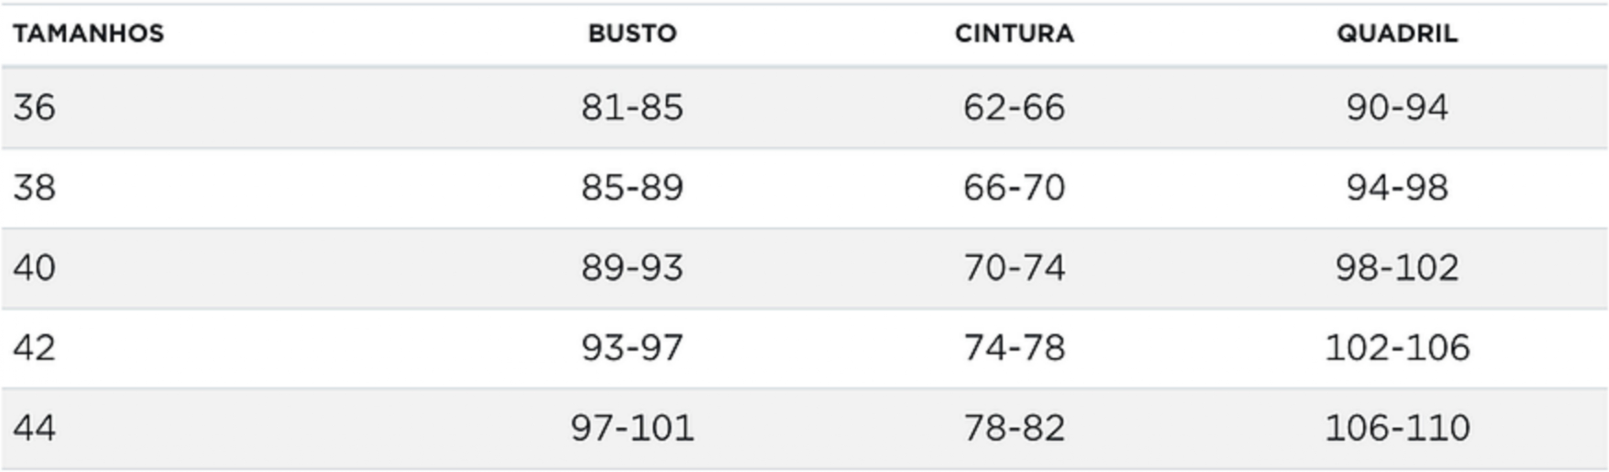
Task: Click busto value 97-101
Action: (x=632, y=428)
